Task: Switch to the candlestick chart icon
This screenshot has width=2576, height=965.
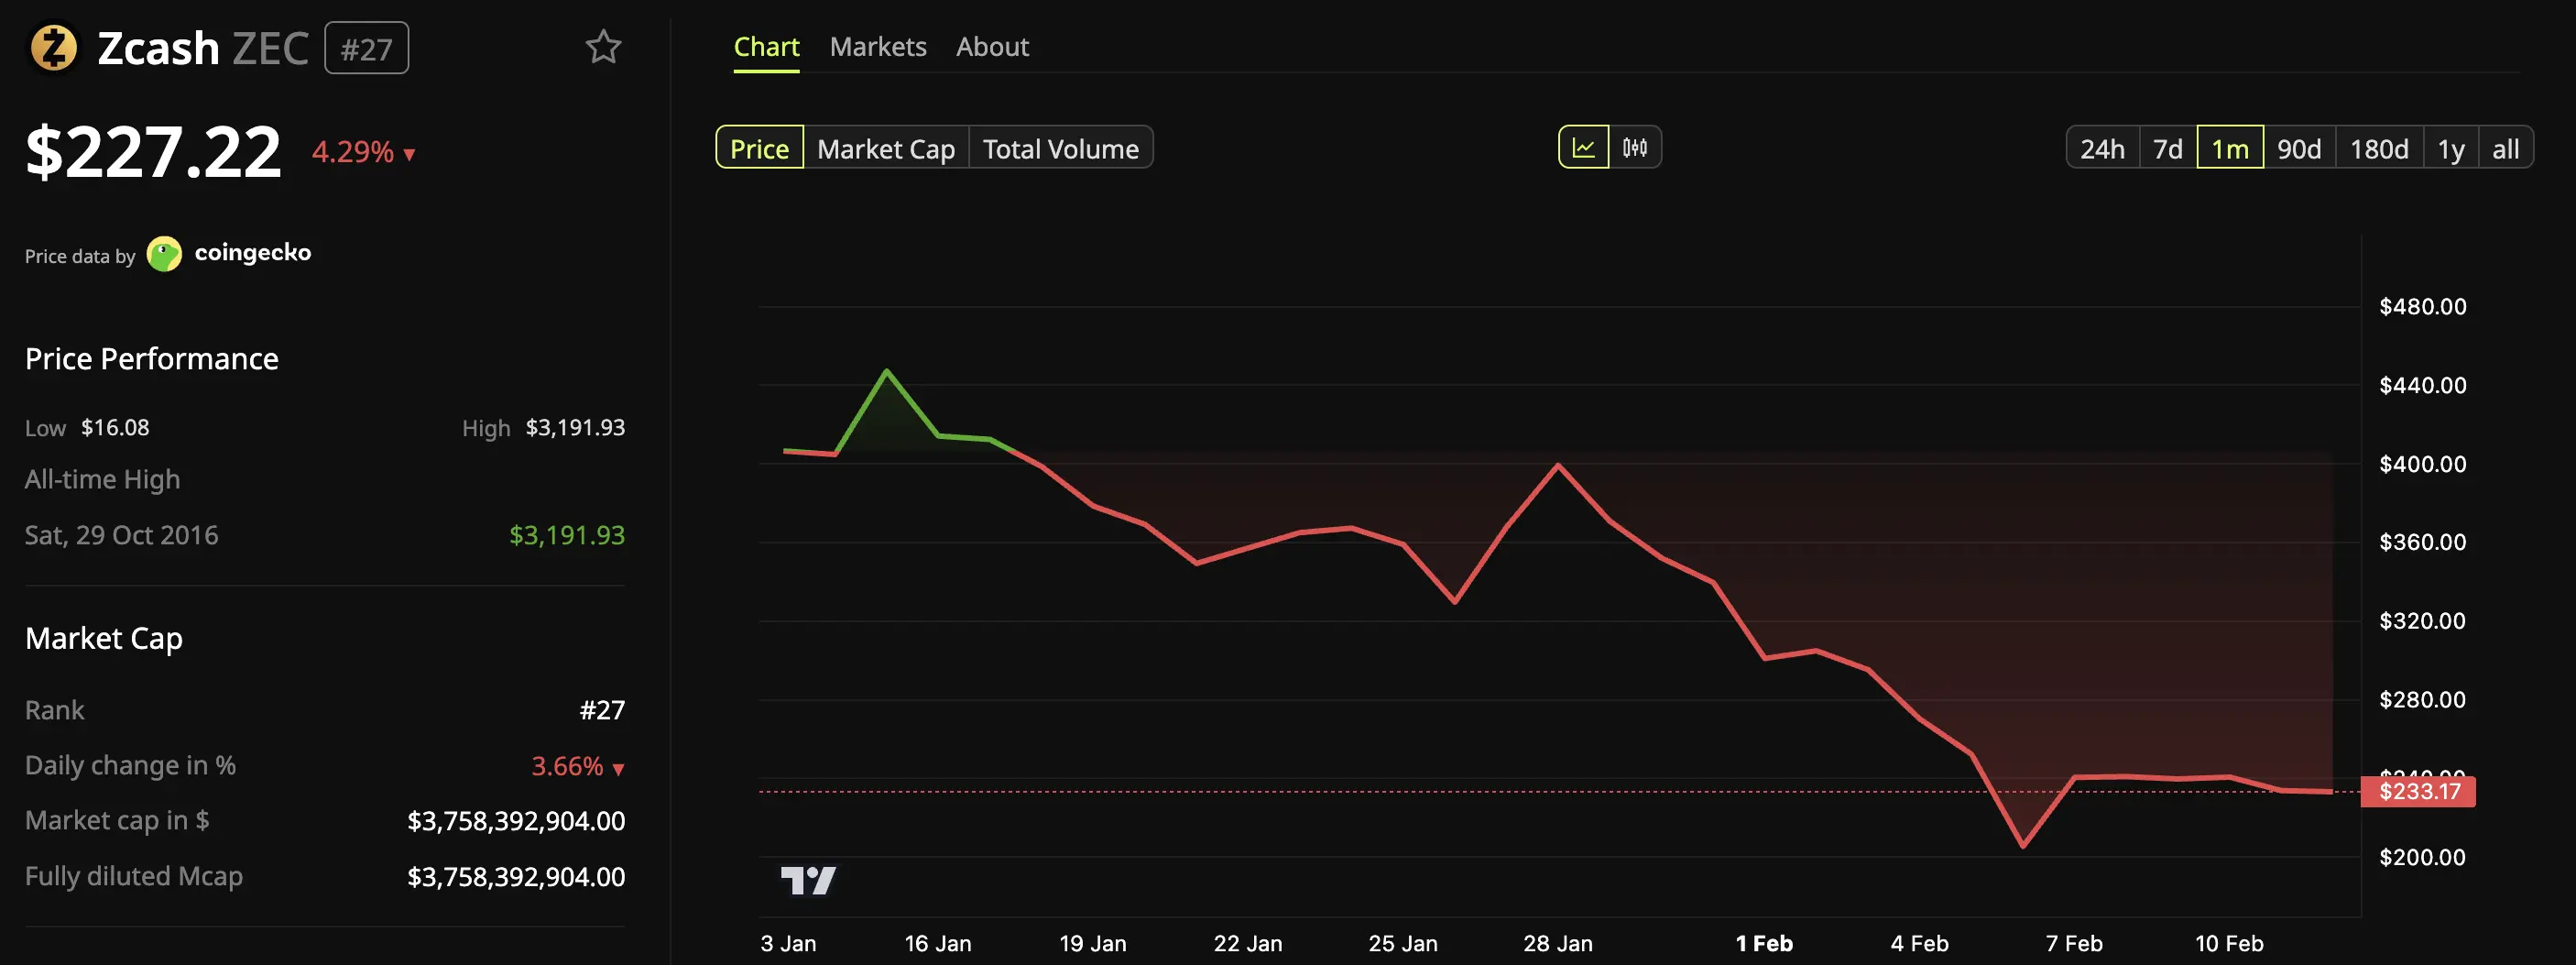Action: point(1634,146)
